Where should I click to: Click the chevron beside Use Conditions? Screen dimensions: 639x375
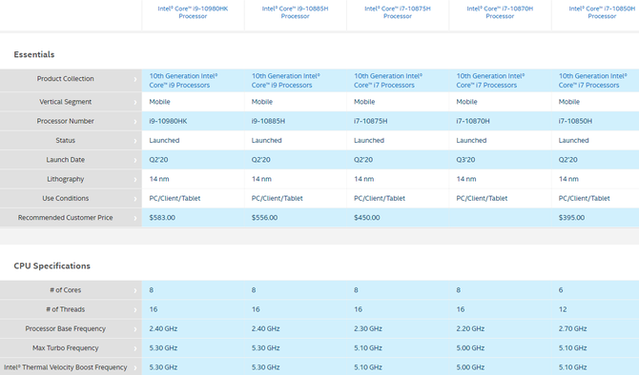pyautogui.click(x=135, y=199)
